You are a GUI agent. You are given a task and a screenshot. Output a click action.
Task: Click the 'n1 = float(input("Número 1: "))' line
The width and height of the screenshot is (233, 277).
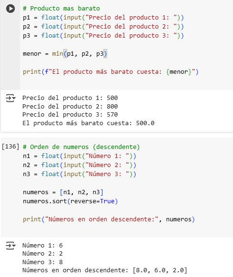(80, 156)
